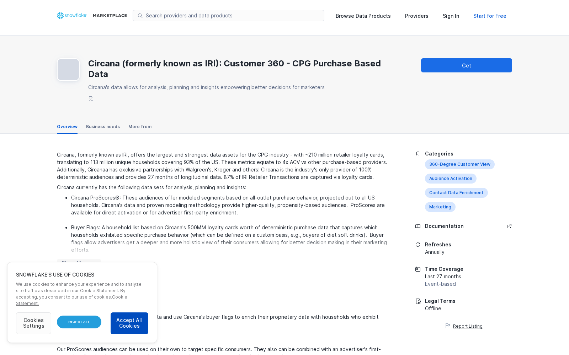Click the Refreshes heading

438,245
